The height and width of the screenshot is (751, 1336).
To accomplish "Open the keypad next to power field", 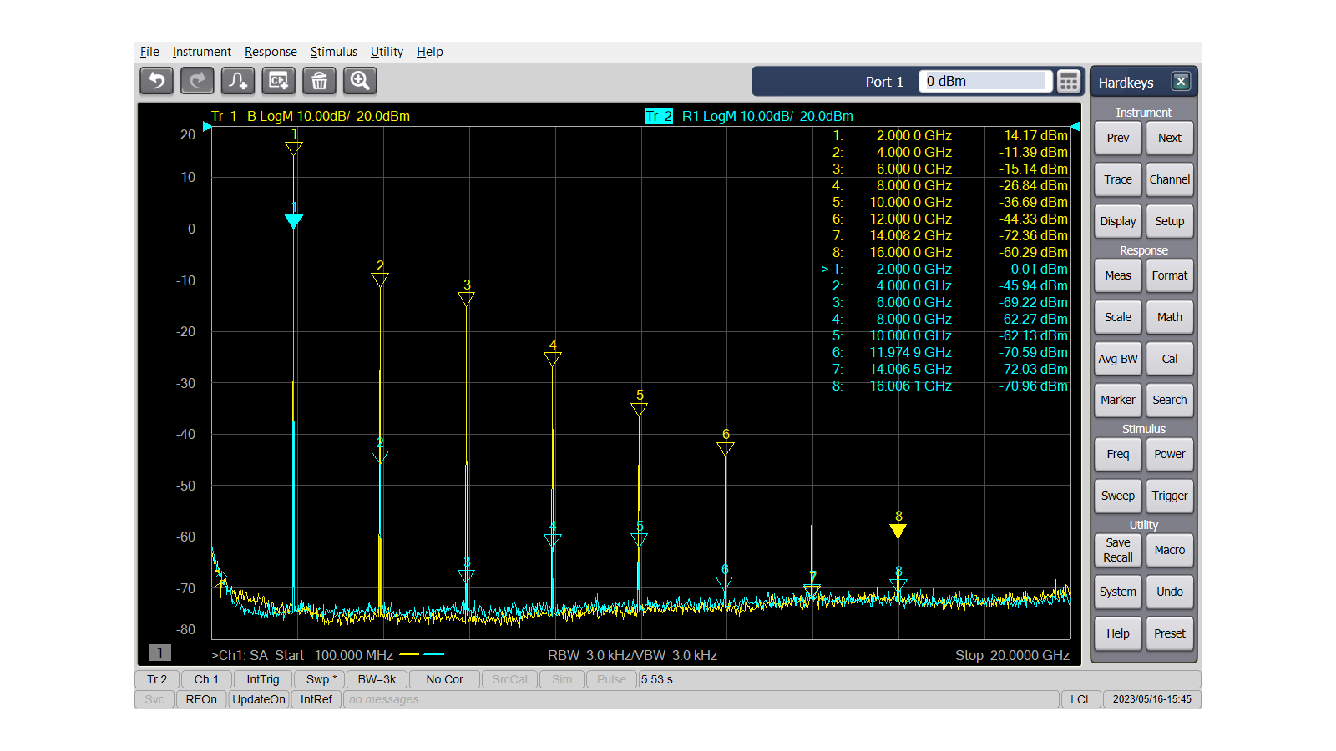I will (1068, 82).
